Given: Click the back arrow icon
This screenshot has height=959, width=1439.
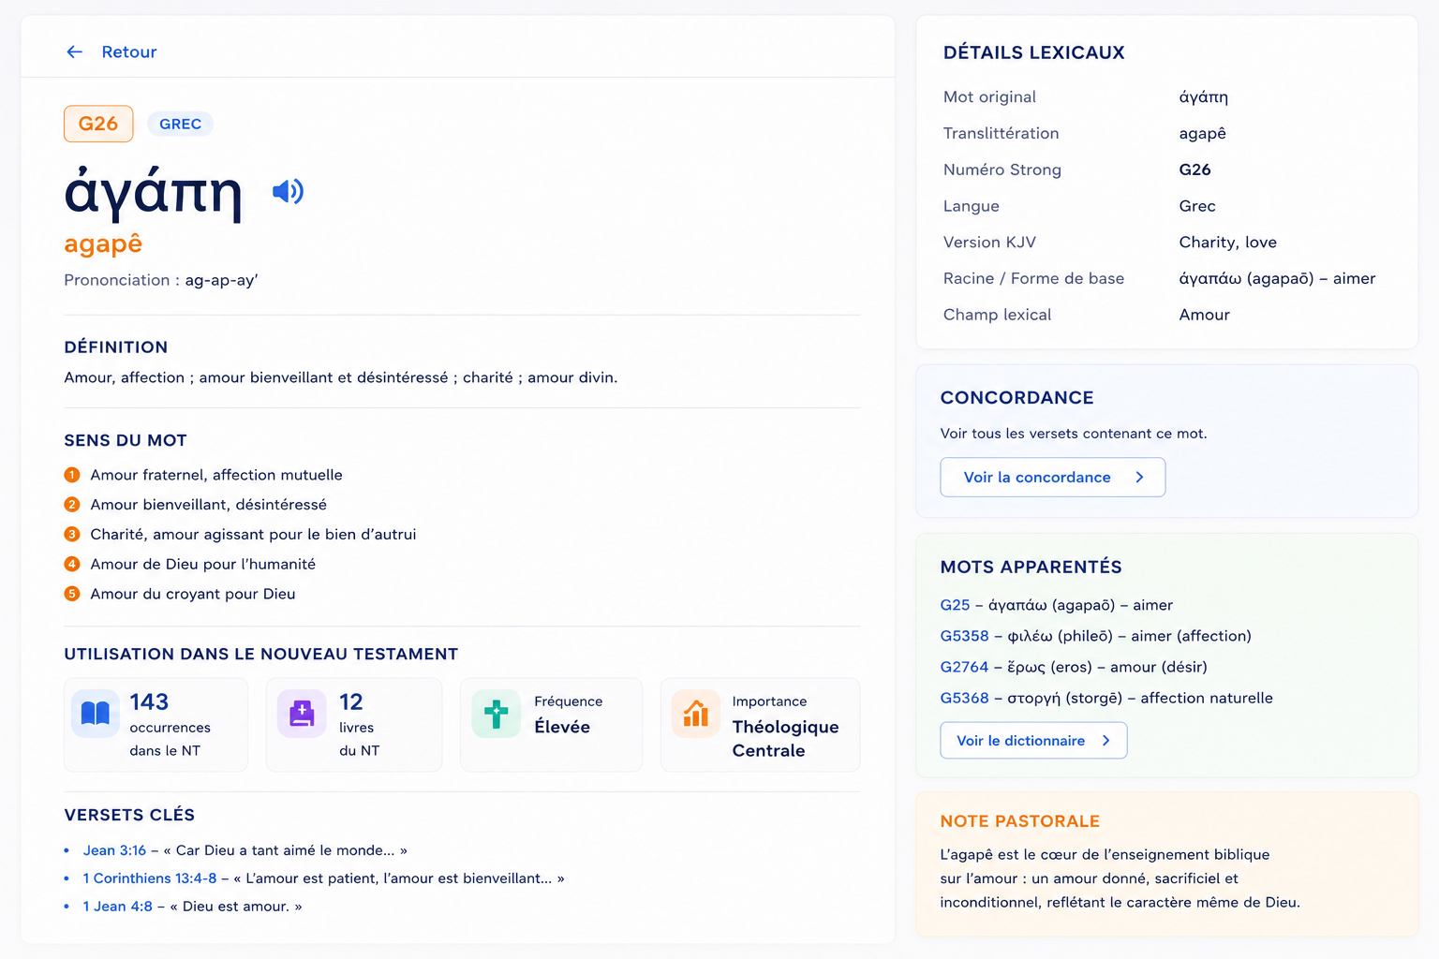Looking at the screenshot, I should (x=75, y=52).
